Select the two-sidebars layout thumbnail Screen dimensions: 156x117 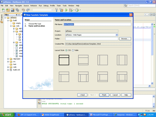[122, 60]
